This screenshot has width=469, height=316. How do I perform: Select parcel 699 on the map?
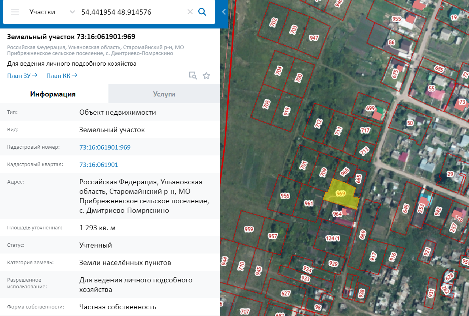[370, 108]
